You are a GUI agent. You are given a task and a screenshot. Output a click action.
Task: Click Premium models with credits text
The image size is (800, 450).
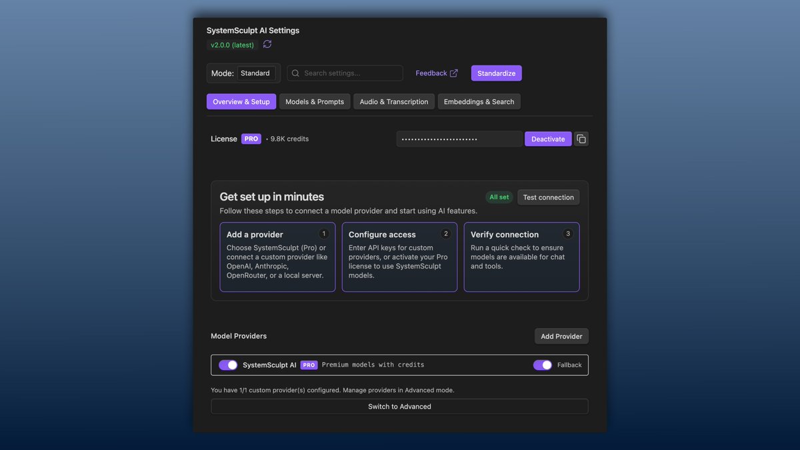tap(373, 365)
